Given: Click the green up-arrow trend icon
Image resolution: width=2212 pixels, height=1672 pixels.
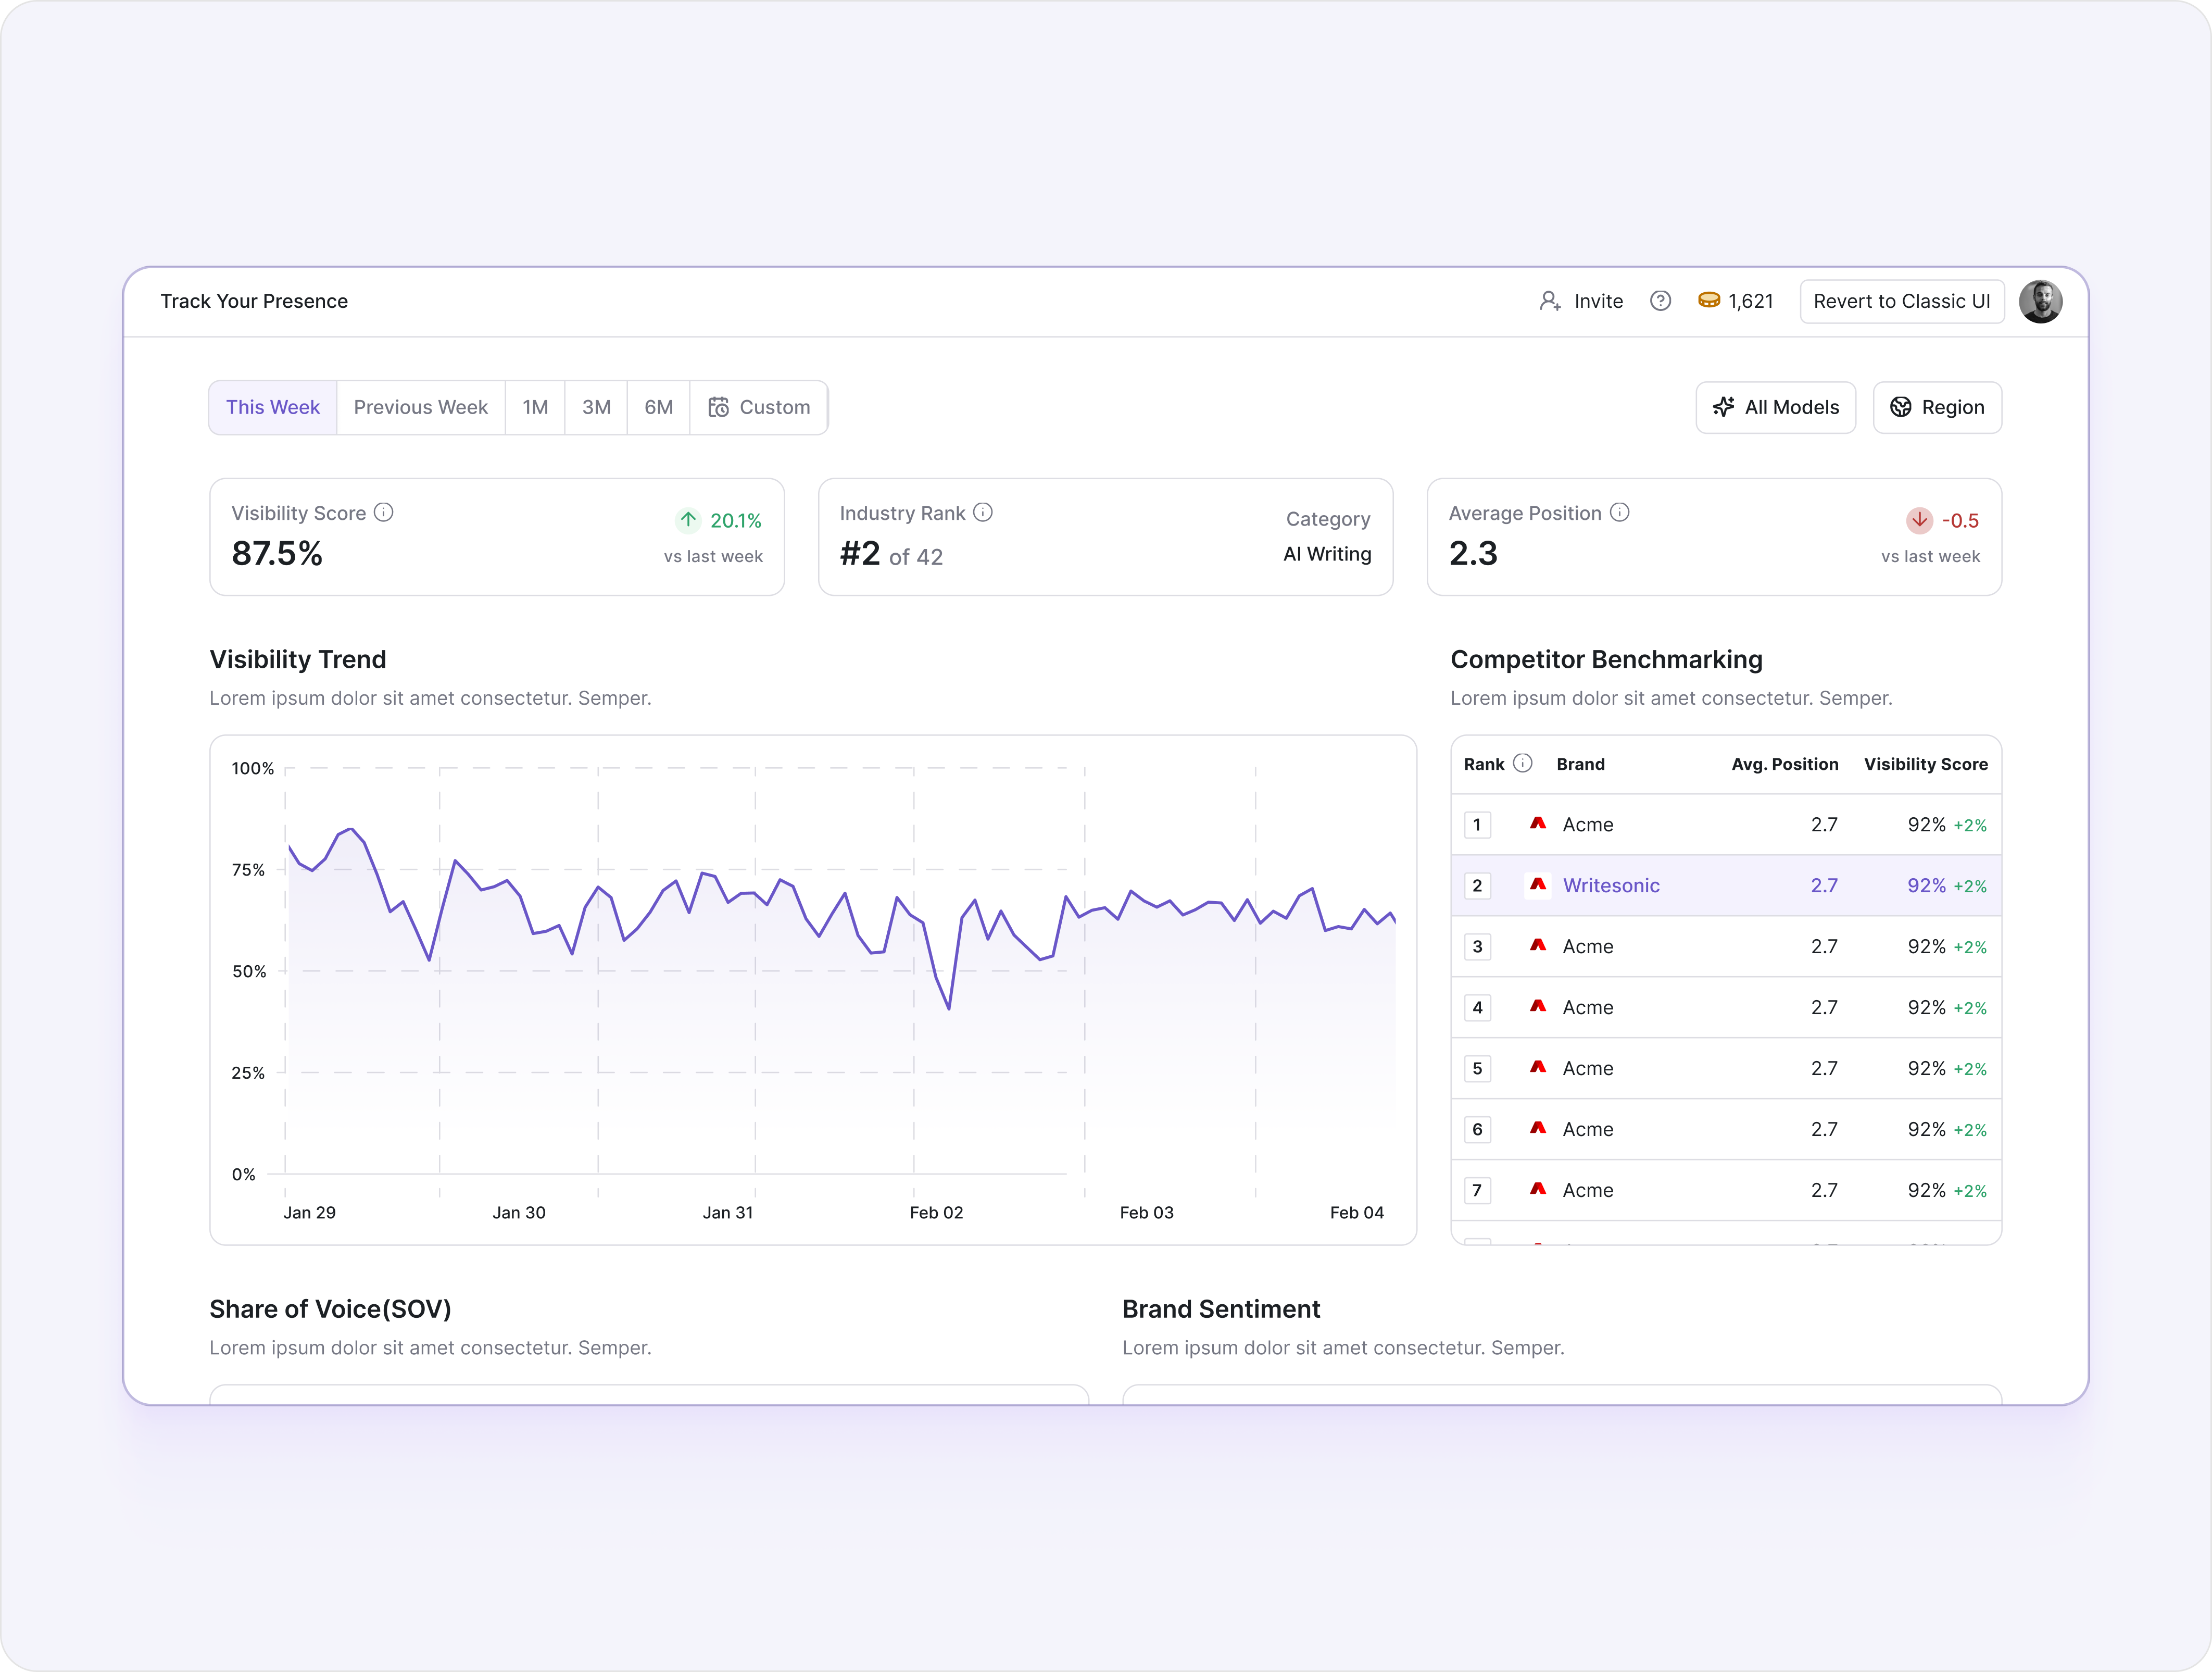Looking at the screenshot, I should pos(688,519).
